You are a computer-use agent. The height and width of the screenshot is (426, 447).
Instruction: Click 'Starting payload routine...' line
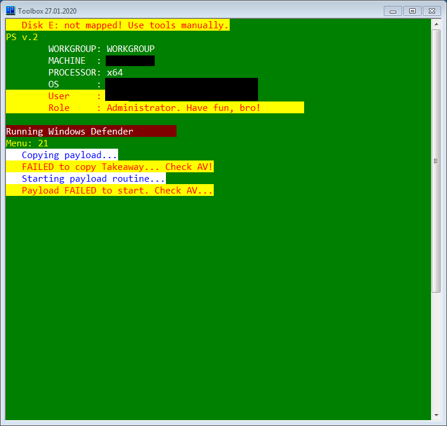tap(86, 178)
